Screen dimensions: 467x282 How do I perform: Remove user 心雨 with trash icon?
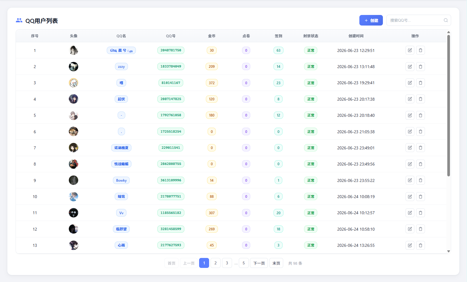pyautogui.click(x=420, y=245)
